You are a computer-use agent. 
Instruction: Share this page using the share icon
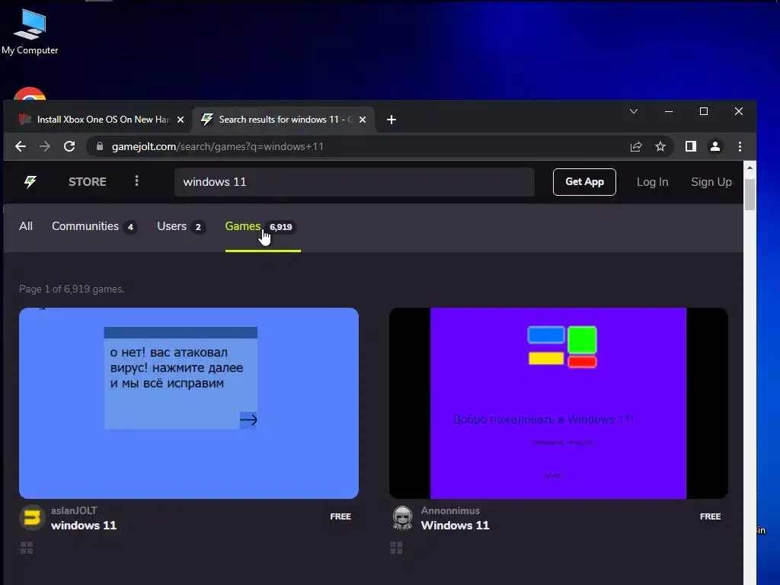636,146
